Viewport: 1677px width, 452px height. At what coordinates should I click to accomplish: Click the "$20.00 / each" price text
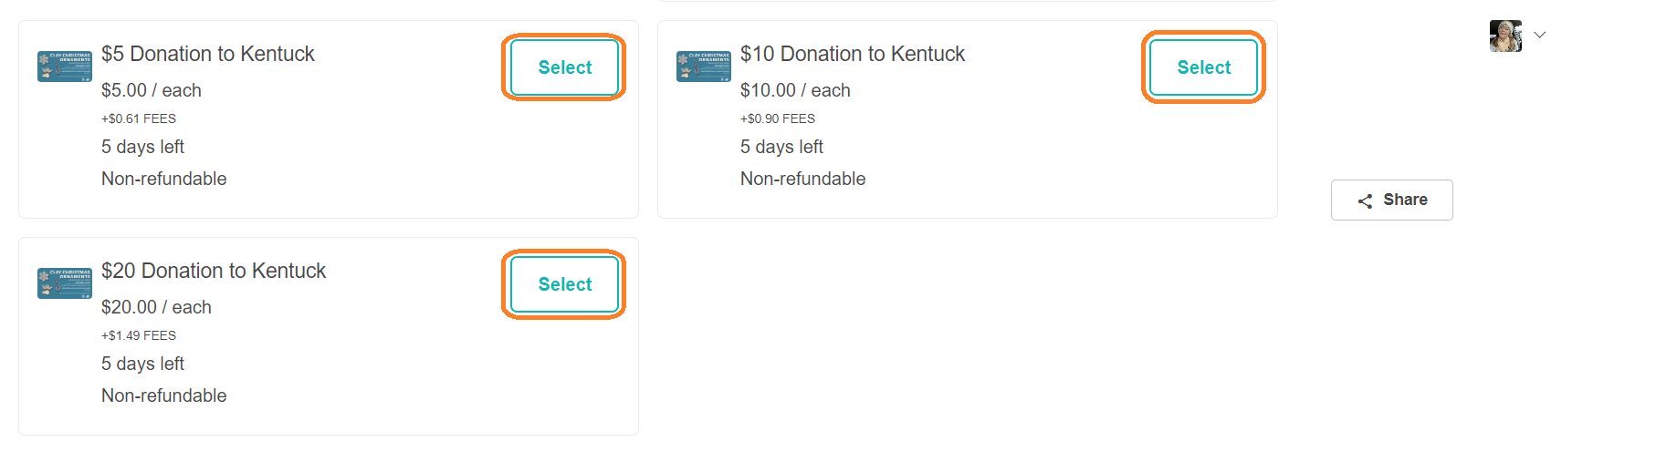tap(156, 307)
